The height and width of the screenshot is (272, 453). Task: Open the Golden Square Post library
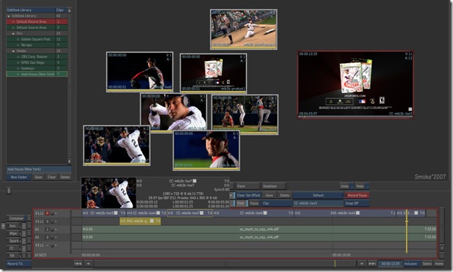[37, 39]
